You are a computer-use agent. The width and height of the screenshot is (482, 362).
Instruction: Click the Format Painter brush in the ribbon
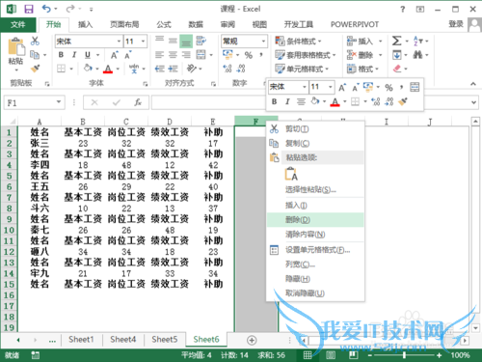pyautogui.click(x=35, y=69)
